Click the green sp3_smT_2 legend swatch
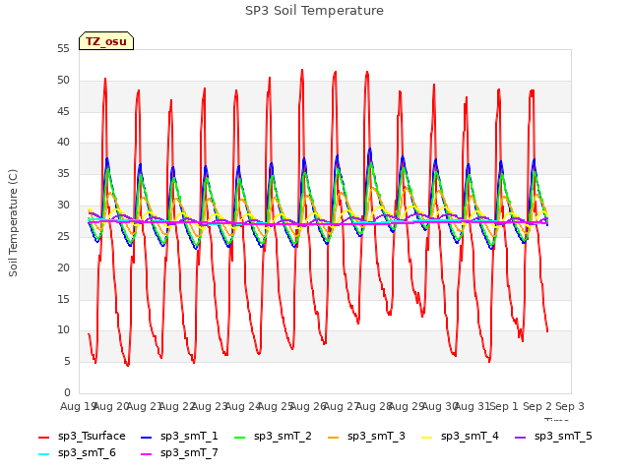Viewport: 630px width, 472px height. click(240, 437)
